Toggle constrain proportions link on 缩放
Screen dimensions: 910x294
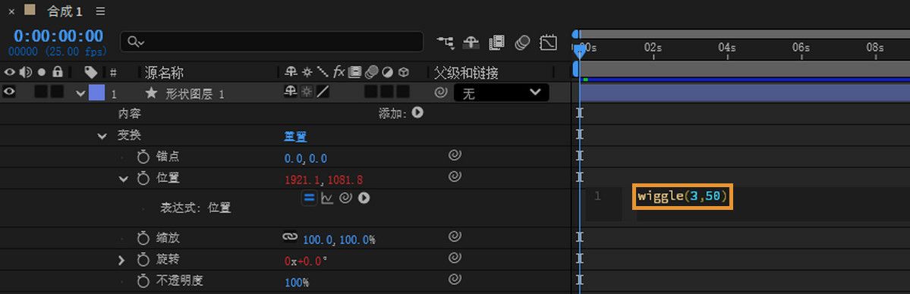290,237
